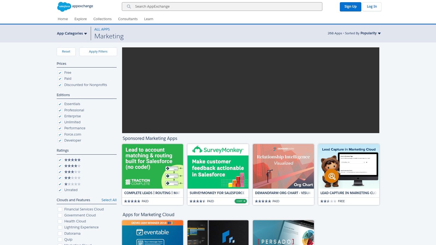436x245 pixels.
Task: Click the magnifying glass search icon
Action: (129, 7)
